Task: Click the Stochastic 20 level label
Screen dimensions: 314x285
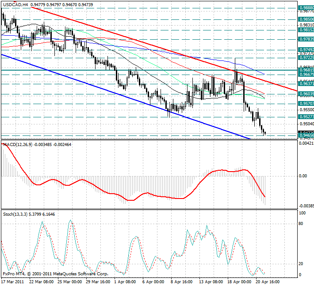Action: (x=302, y=264)
